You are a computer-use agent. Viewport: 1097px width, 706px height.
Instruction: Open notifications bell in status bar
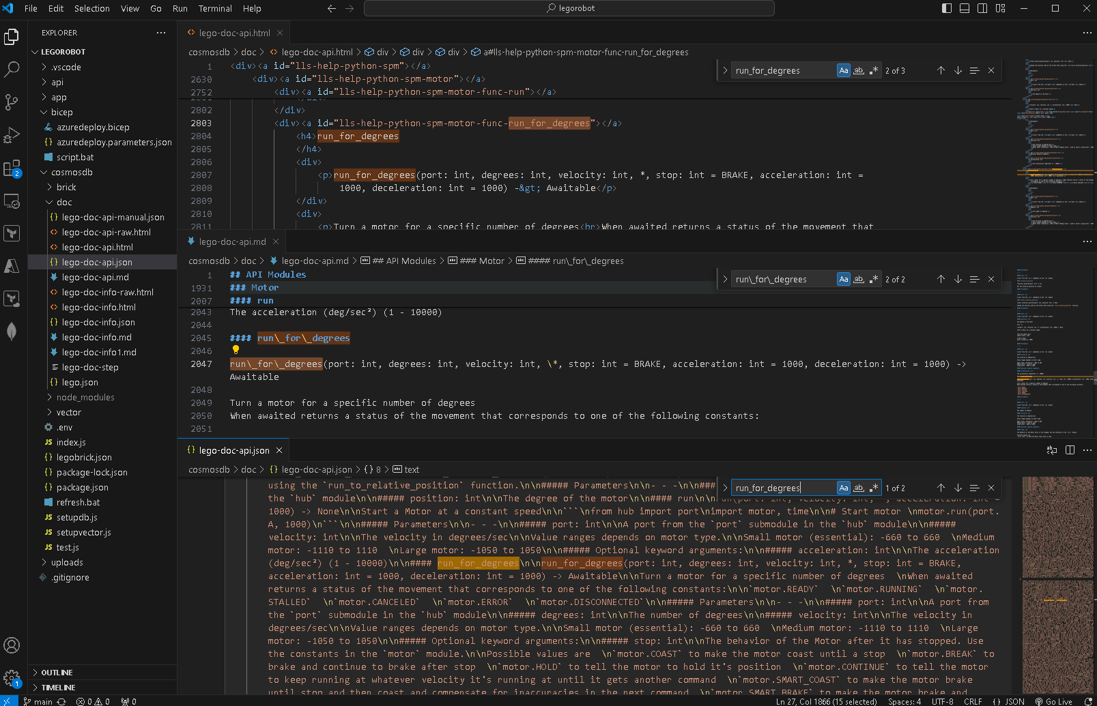click(1088, 701)
